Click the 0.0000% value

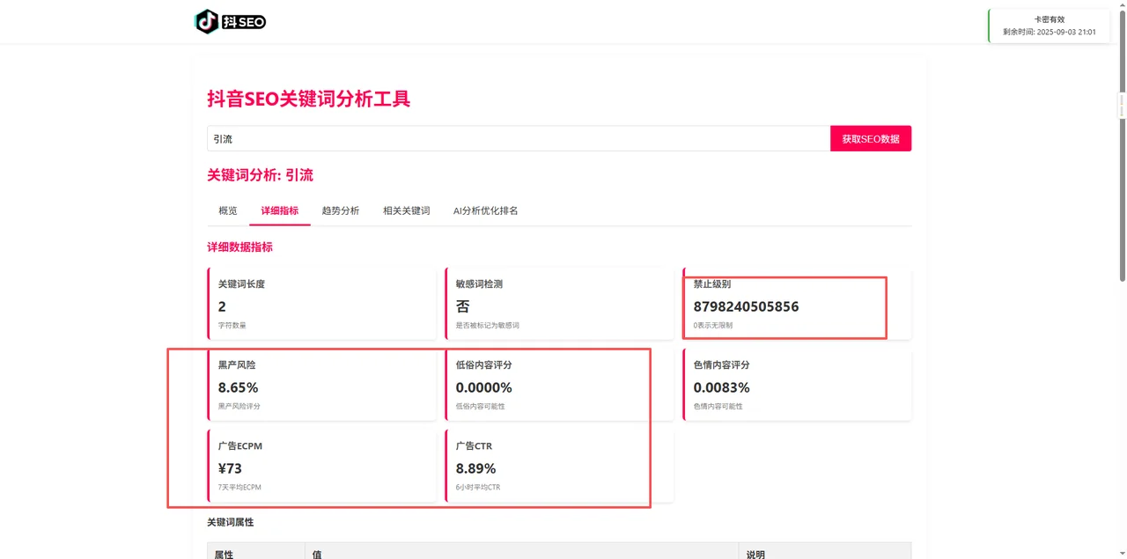(484, 387)
